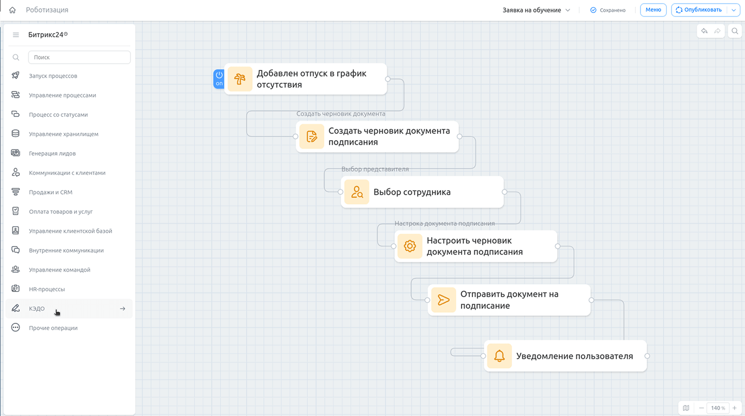This screenshot has width=745, height=416.
Task: Click the team icon for Управление командой
Action: pyautogui.click(x=16, y=270)
